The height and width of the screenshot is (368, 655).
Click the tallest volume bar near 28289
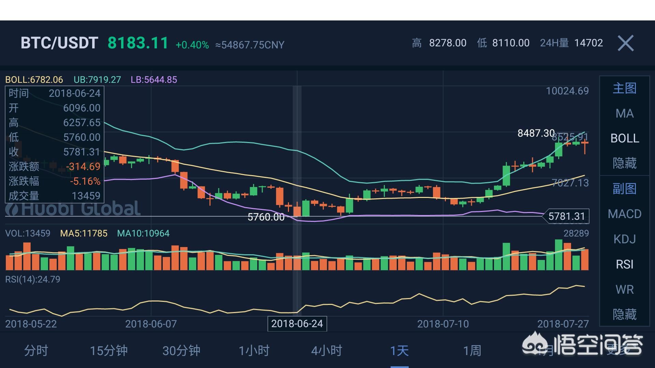pyautogui.click(x=559, y=255)
